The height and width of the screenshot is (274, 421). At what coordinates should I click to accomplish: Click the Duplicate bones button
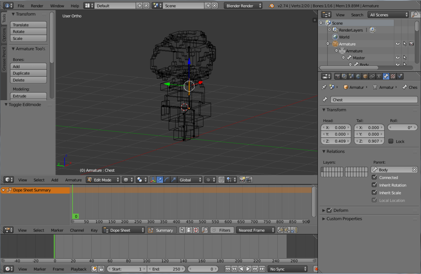28,73
